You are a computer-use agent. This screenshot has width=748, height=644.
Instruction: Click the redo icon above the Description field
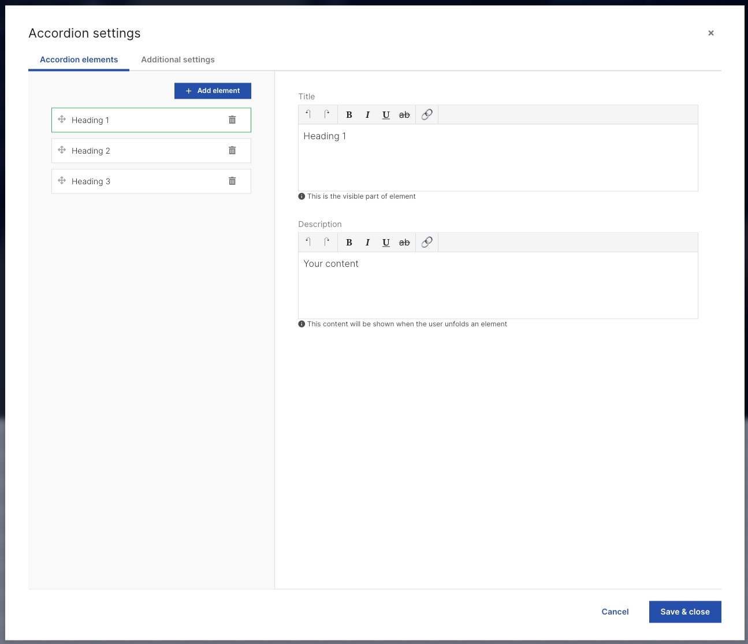pos(327,242)
